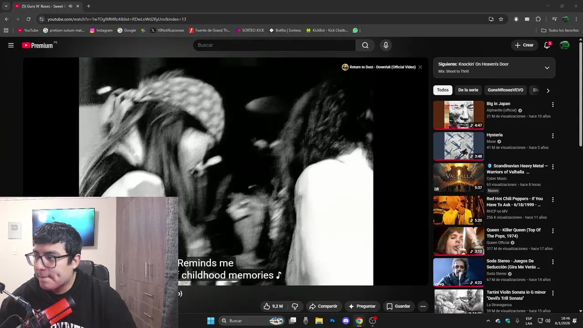
Task: Open Discord from the taskbar
Action: tap(345, 321)
